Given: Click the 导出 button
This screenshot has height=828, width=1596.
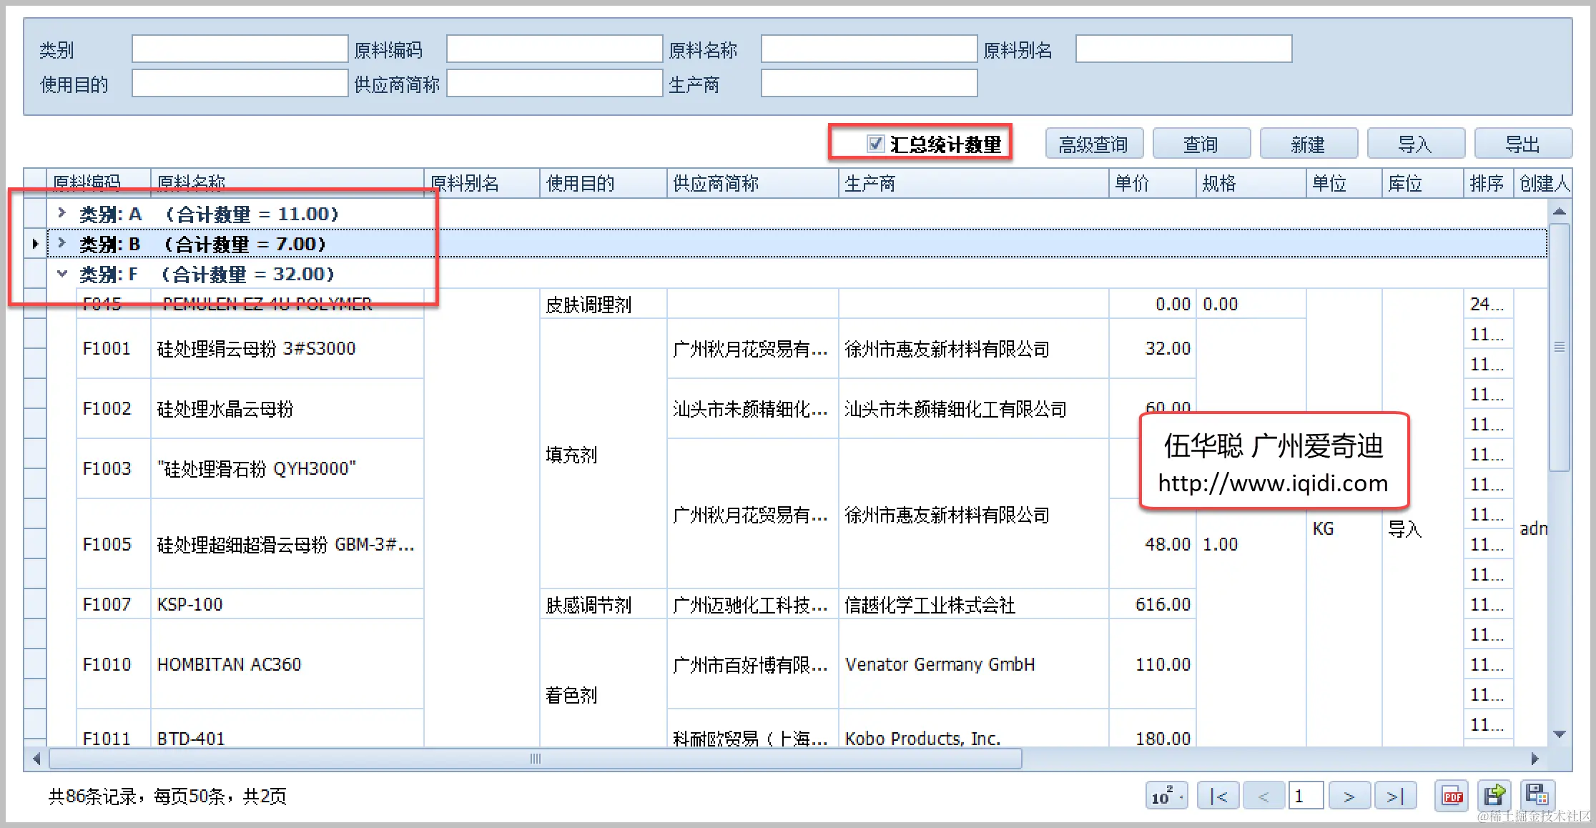Looking at the screenshot, I should click(x=1522, y=144).
